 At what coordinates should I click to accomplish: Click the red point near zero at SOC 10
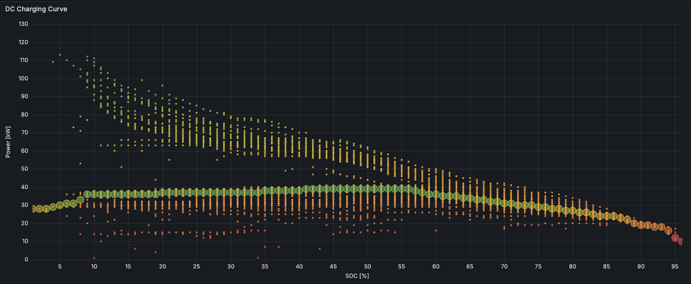click(94, 258)
